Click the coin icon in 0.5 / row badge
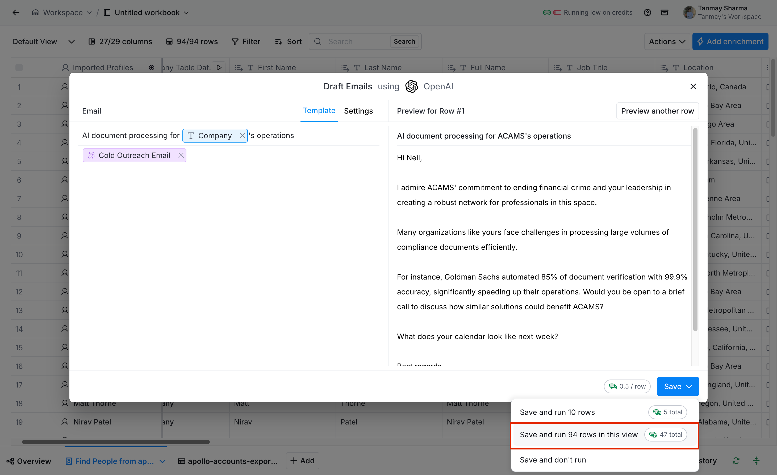 click(x=613, y=386)
